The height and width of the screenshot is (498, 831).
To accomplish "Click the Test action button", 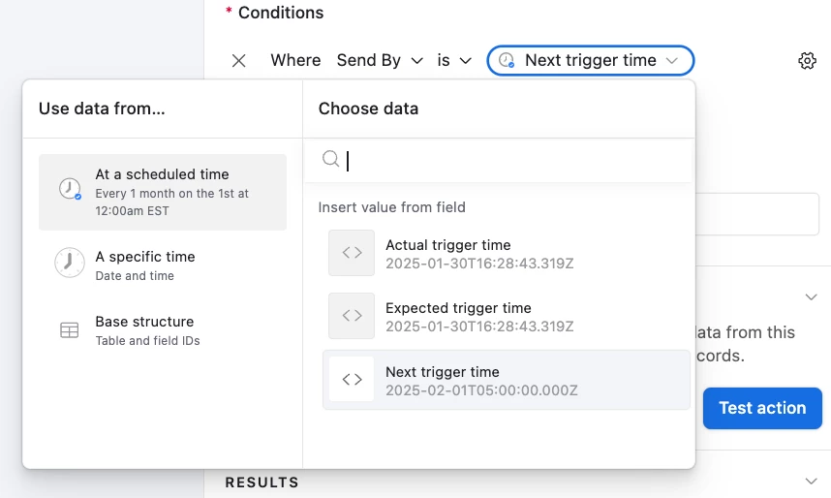I will (x=762, y=408).
